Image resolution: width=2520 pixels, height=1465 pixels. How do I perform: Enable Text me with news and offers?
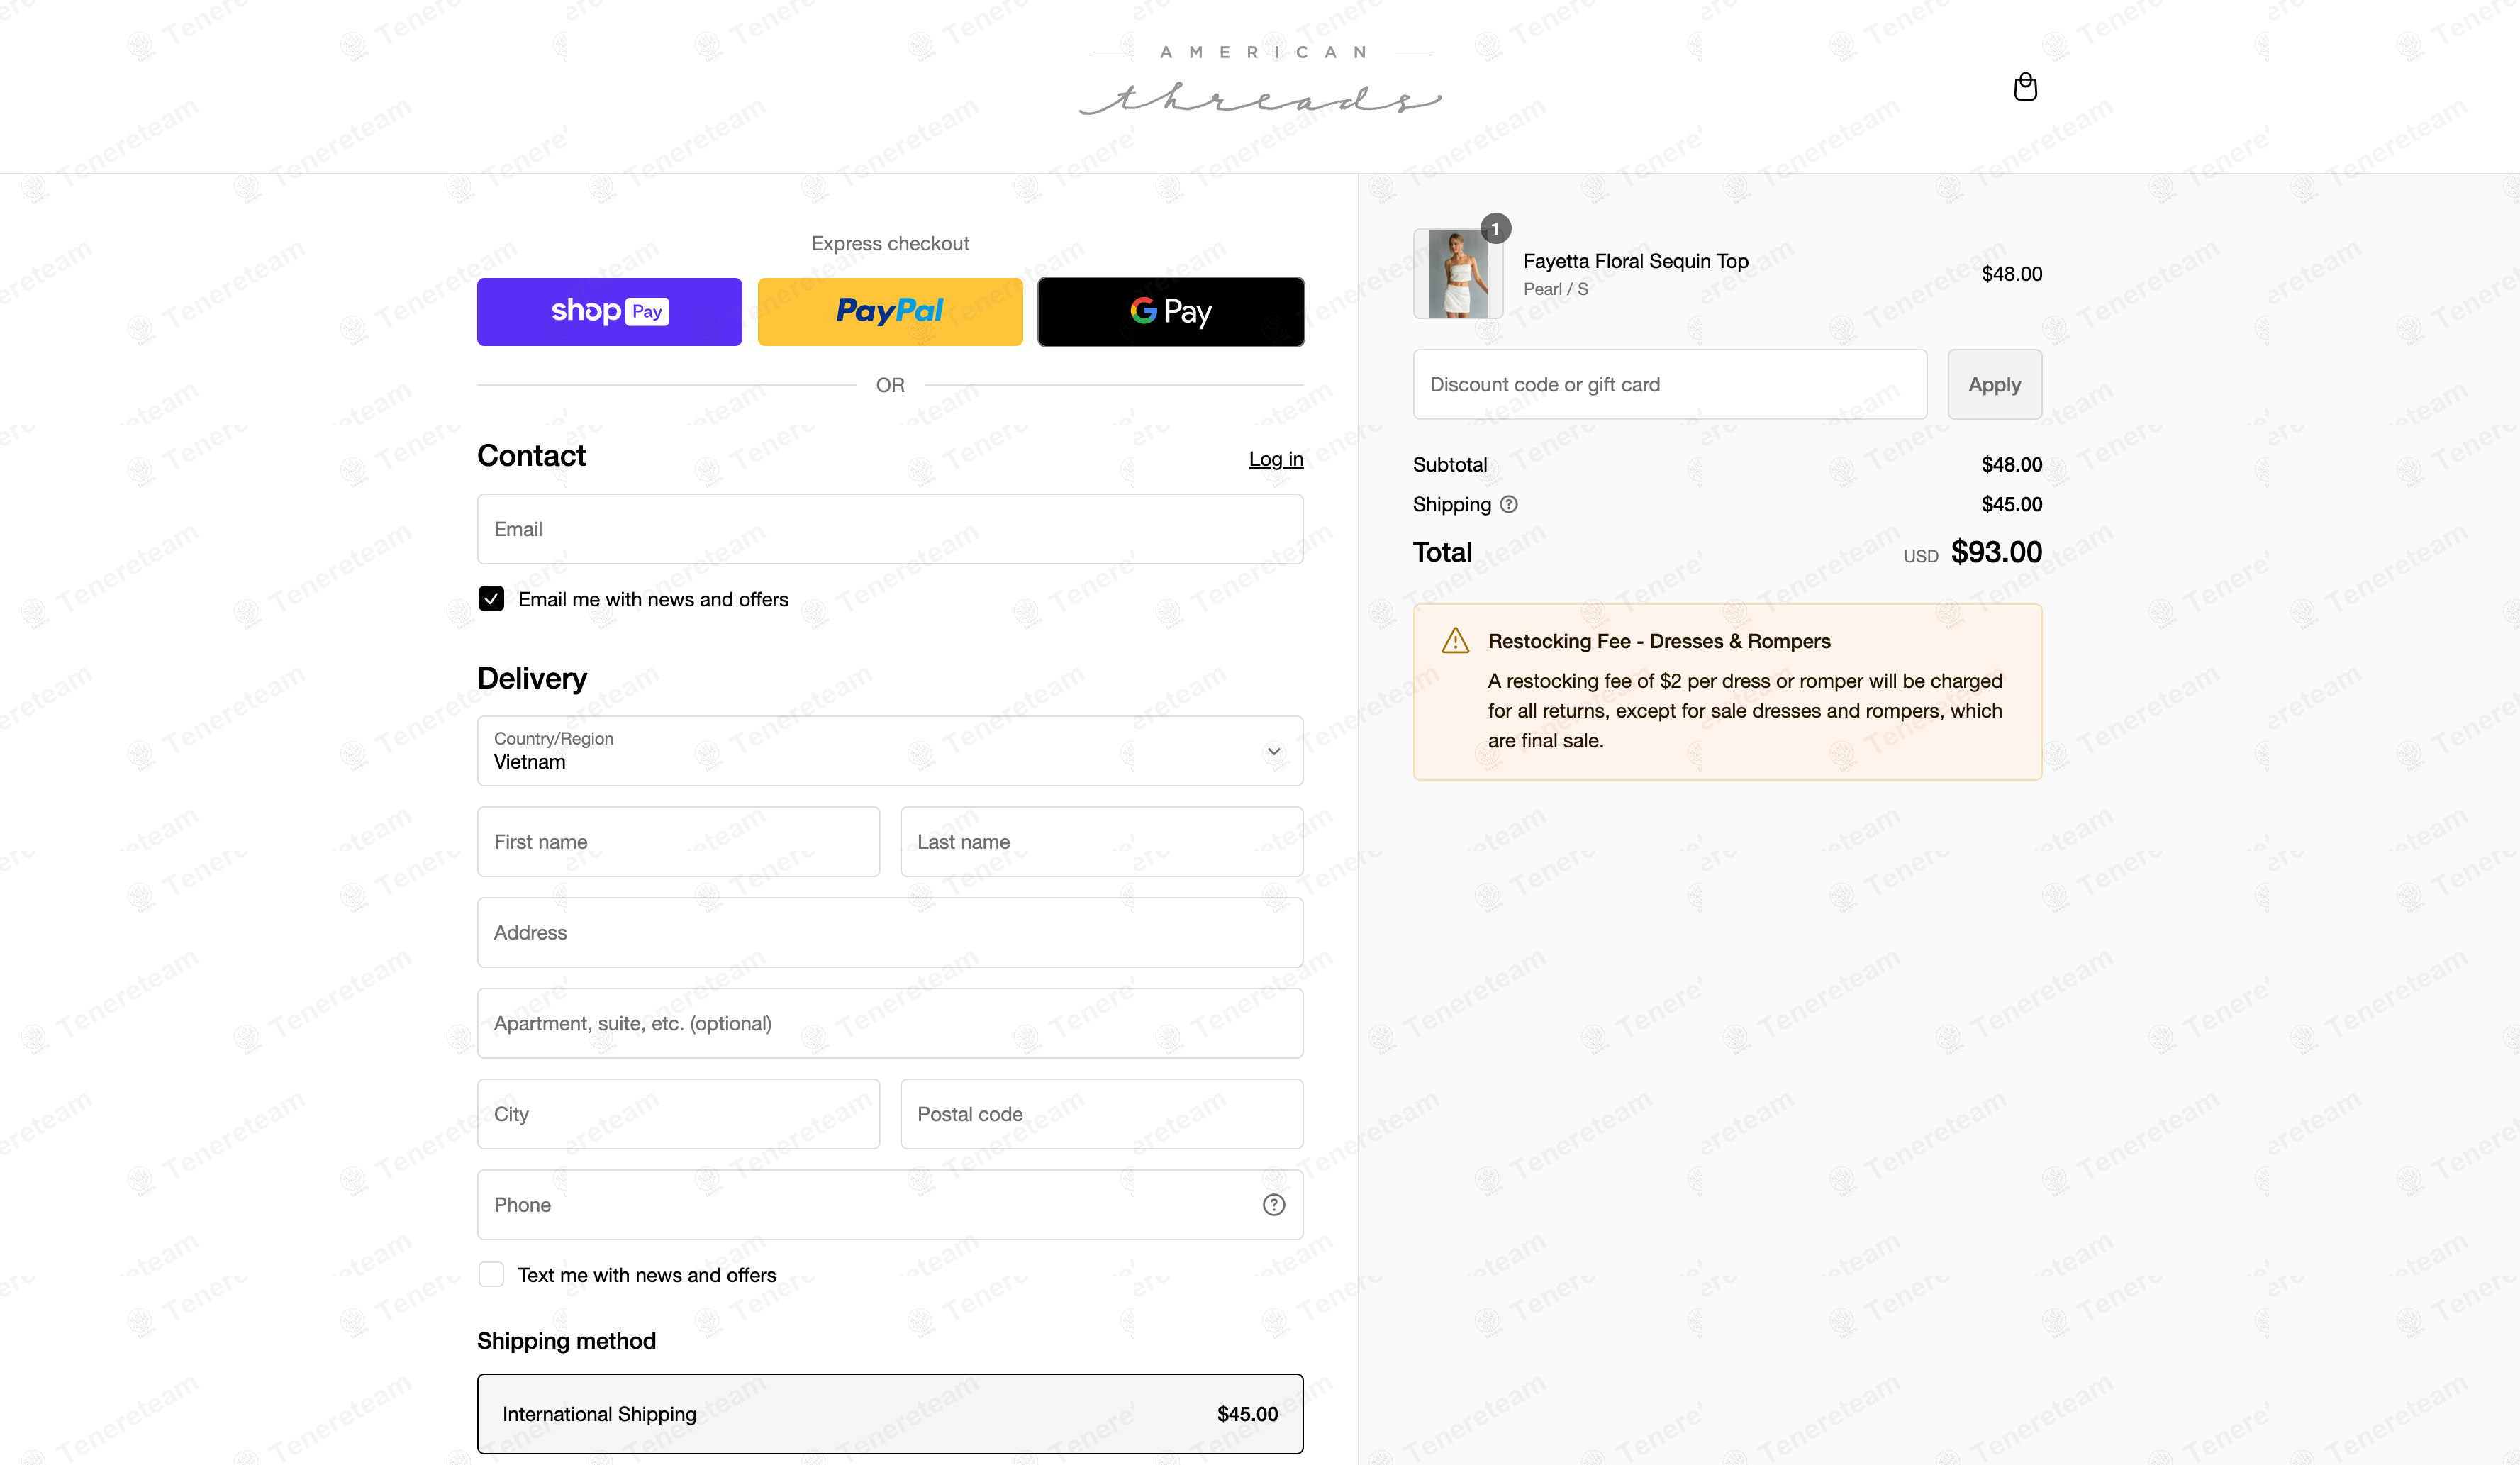(491, 1274)
